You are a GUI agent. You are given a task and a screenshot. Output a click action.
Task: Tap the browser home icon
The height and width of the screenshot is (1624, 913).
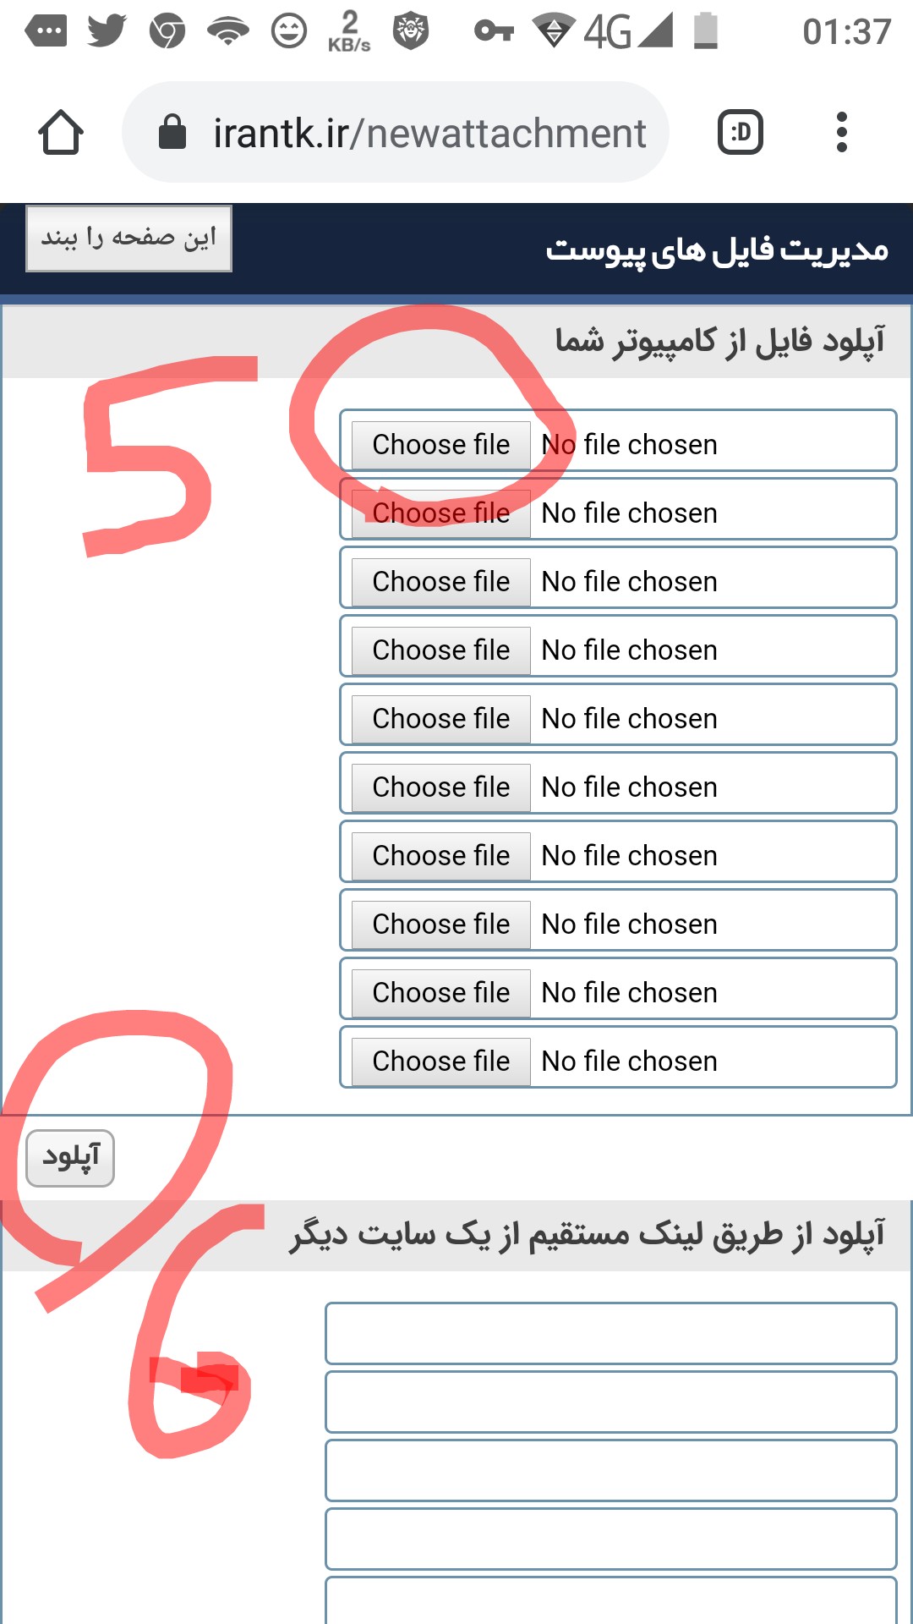pyautogui.click(x=61, y=133)
